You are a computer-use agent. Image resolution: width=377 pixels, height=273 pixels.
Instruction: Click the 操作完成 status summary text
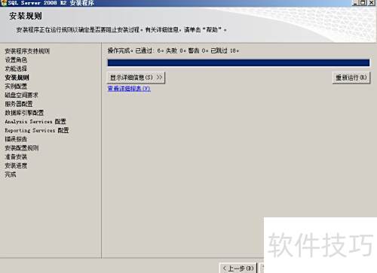pyautogui.click(x=173, y=50)
